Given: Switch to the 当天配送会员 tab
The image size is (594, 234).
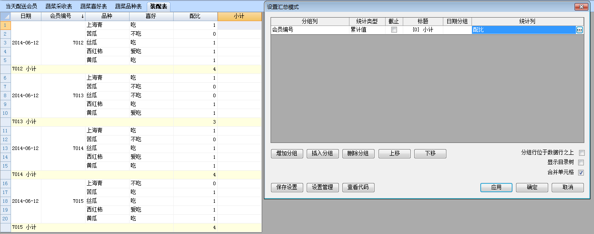Looking at the screenshot, I should (x=21, y=7).
